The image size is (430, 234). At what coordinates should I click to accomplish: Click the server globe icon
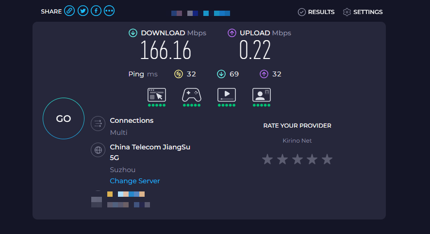coord(98,150)
